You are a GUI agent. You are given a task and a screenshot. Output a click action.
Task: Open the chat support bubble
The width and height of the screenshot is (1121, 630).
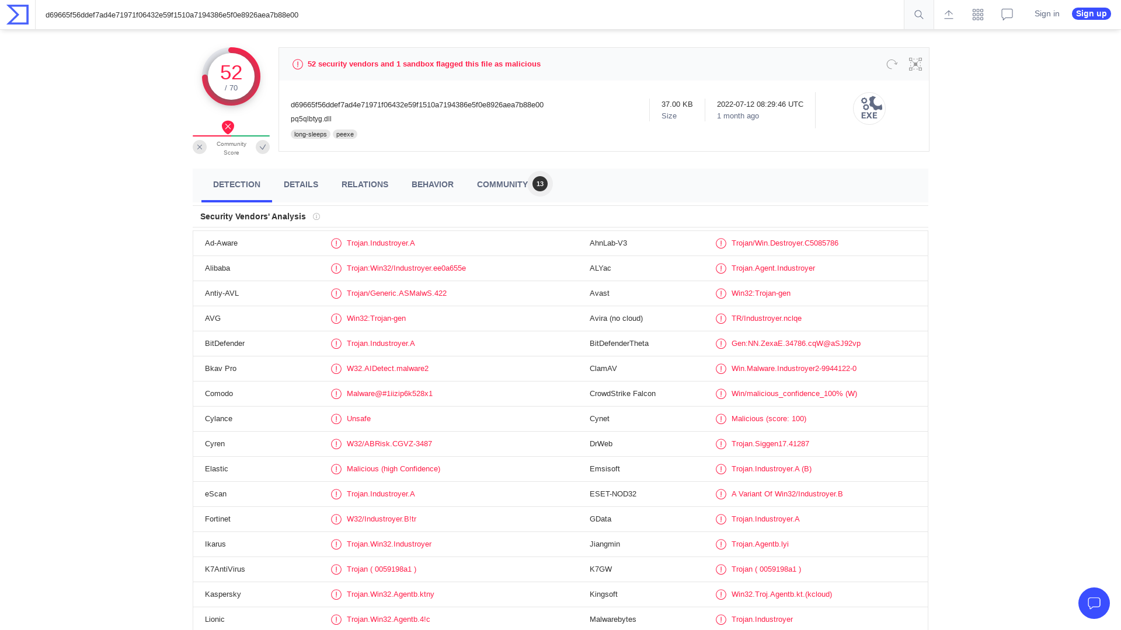(1094, 603)
